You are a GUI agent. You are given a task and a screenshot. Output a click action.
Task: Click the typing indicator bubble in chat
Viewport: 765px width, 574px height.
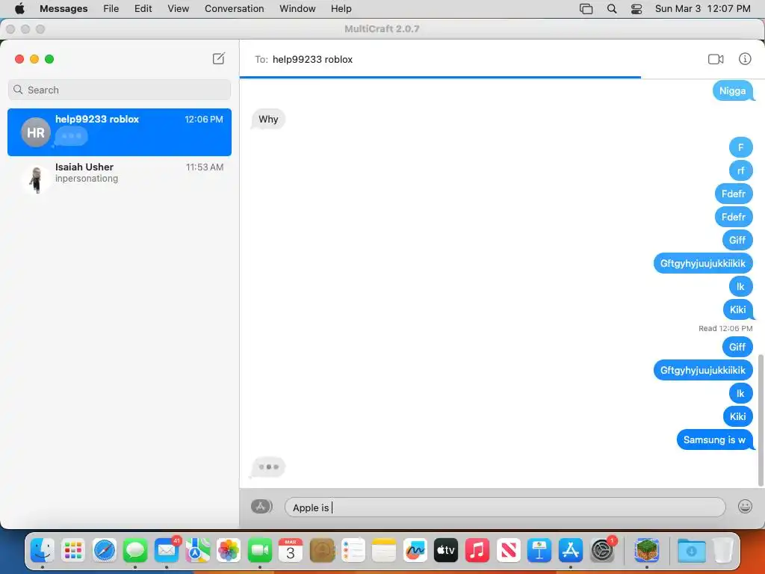click(268, 467)
